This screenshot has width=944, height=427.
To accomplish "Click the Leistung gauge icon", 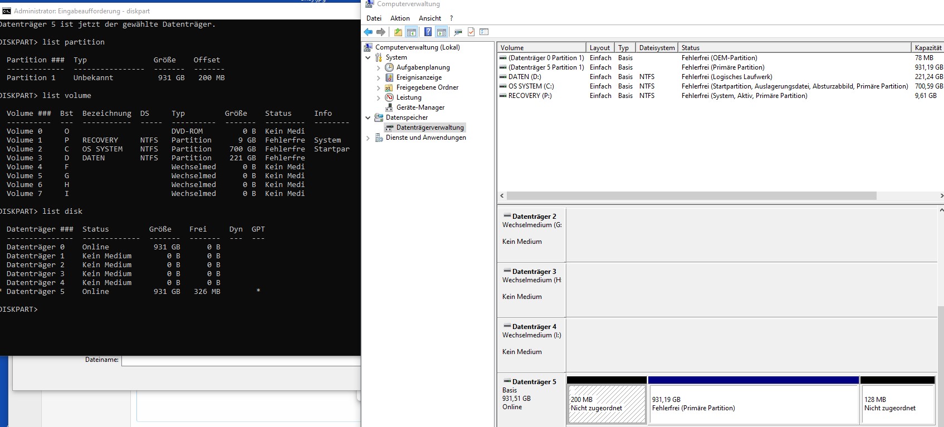I will 389,97.
